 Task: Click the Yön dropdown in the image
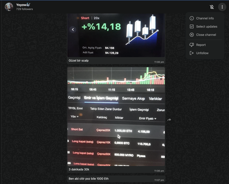click(x=75, y=117)
